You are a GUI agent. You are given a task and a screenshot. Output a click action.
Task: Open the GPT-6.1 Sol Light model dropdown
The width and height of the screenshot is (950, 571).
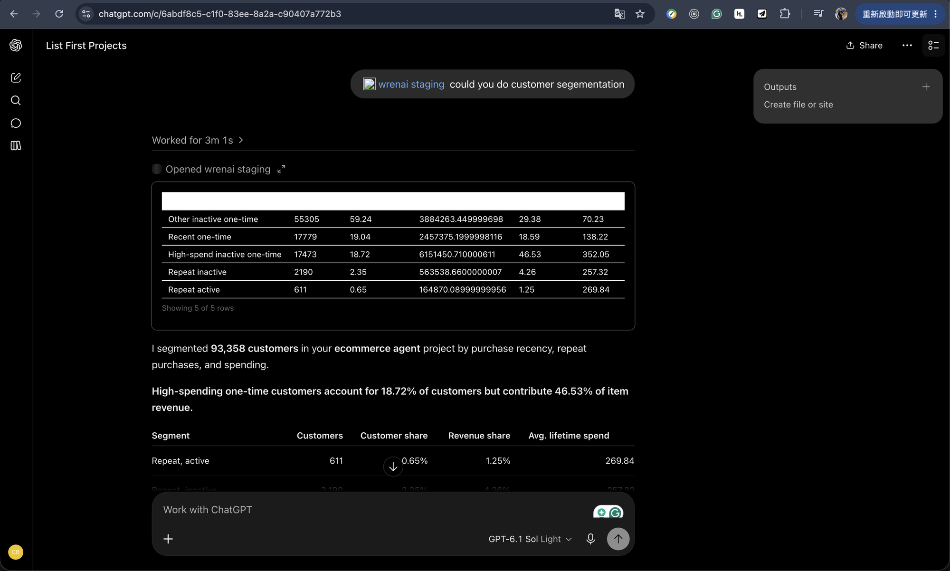pyautogui.click(x=530, y=539)
